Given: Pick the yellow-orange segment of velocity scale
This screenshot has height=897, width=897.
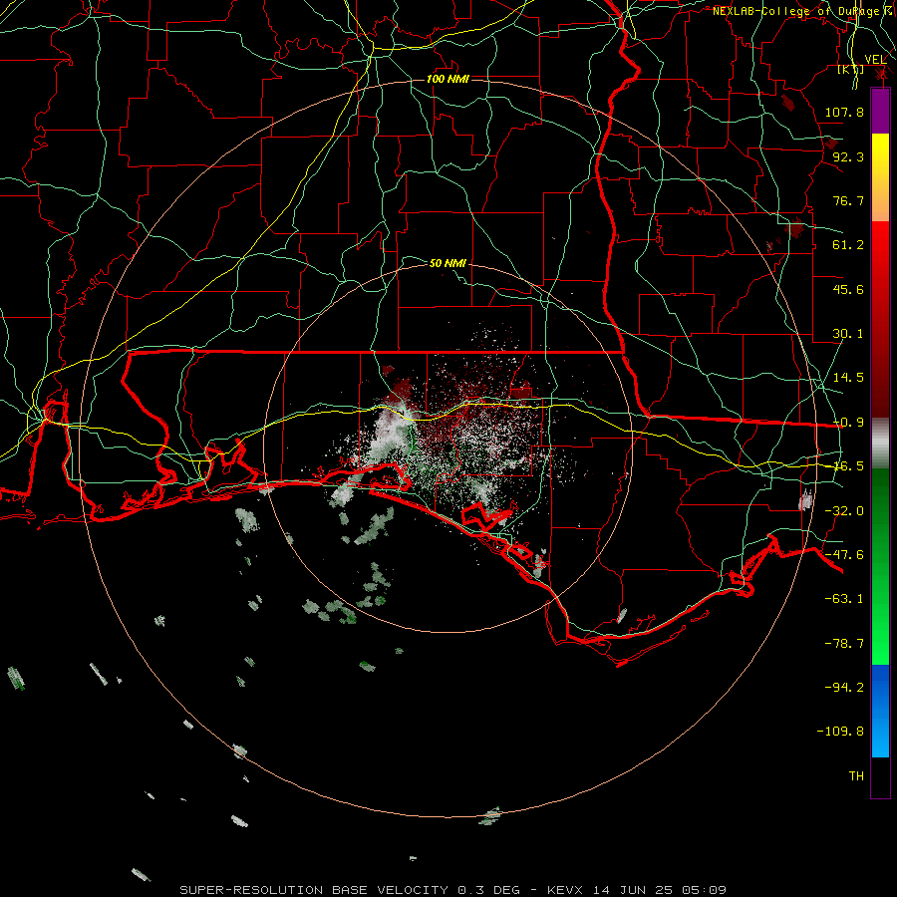Looking at the screenshot, I should (880, 177).
